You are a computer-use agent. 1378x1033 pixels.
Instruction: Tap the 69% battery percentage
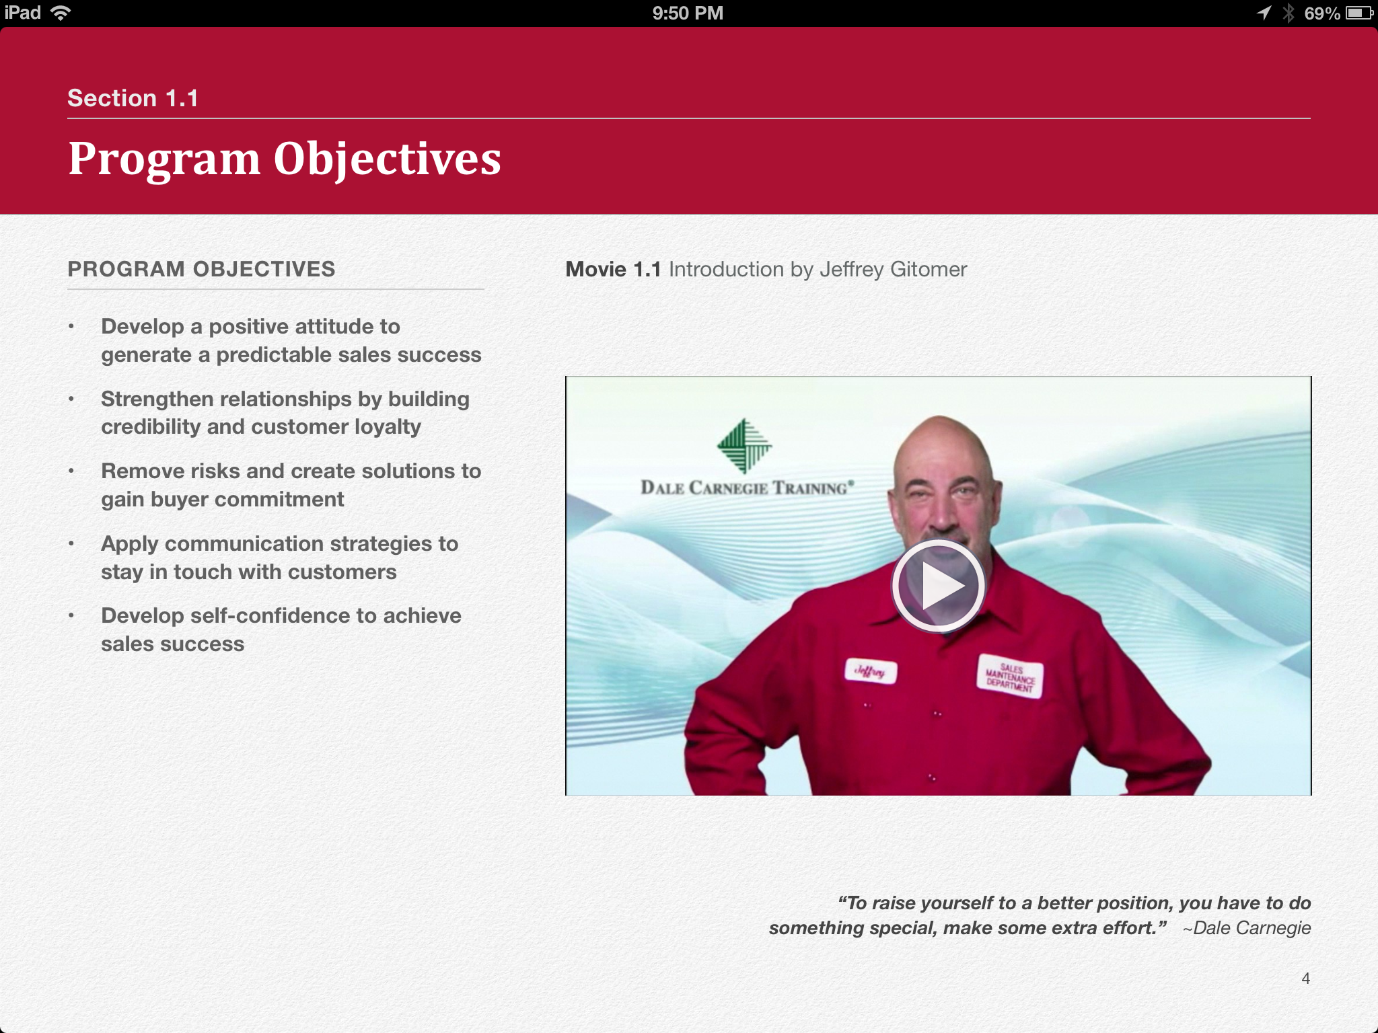click(x=1322, y=13)
